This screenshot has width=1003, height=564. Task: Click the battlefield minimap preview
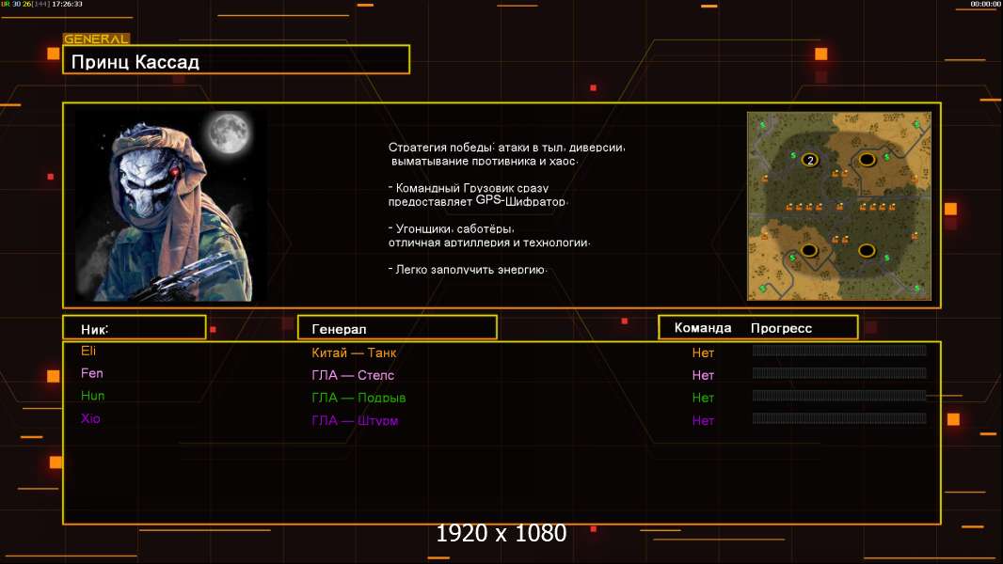point(839,206)
